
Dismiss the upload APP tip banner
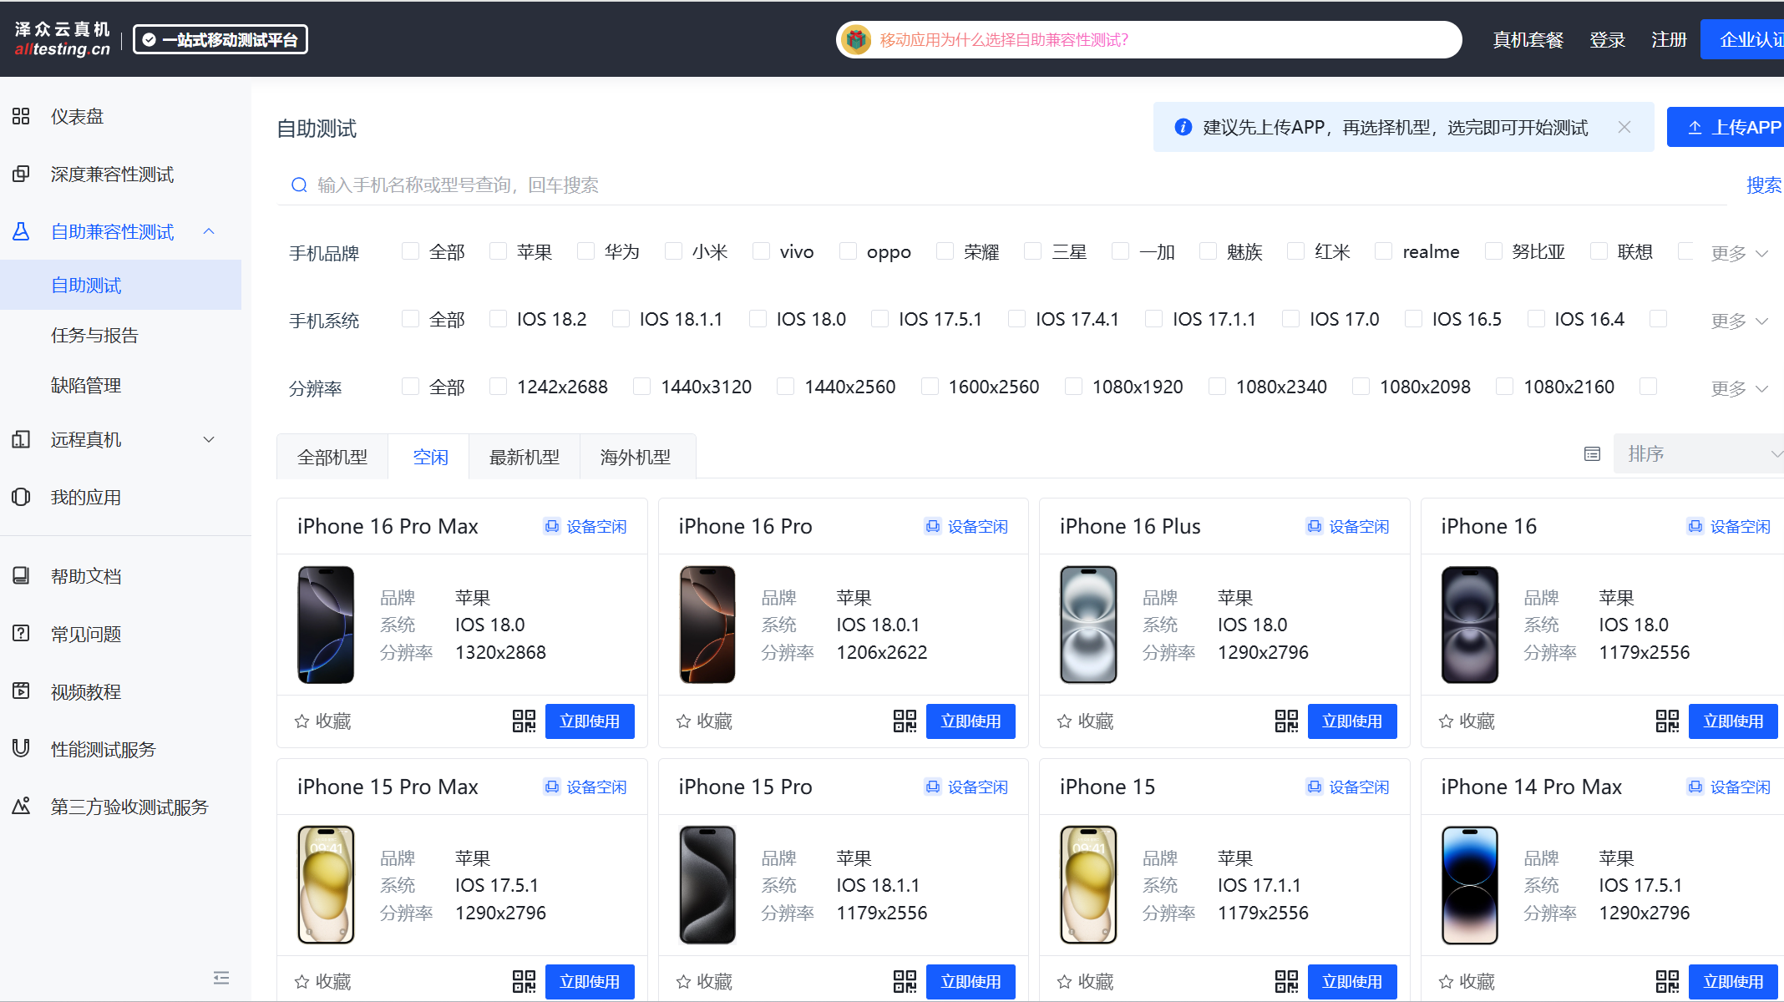click(1624, 127)
